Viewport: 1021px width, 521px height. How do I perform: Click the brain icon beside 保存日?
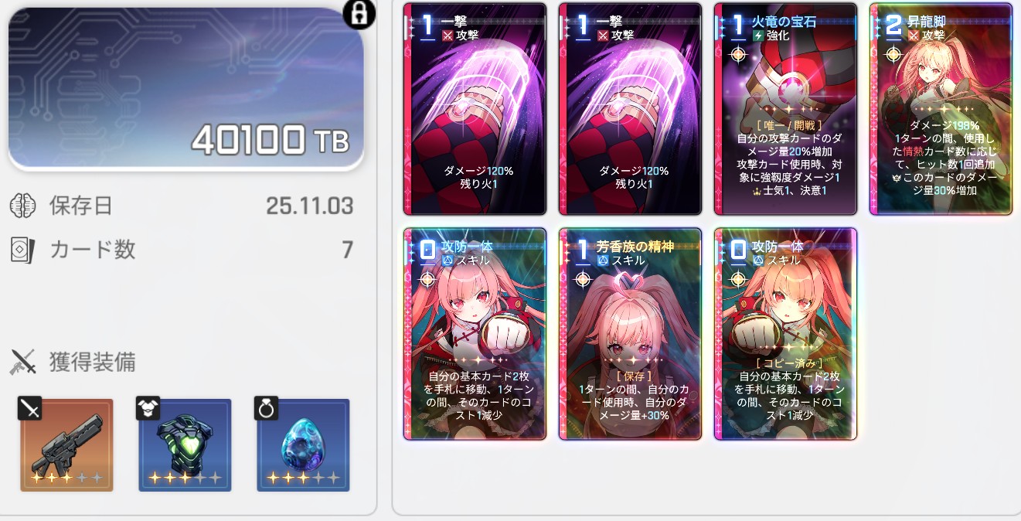(x=22, y=206)
